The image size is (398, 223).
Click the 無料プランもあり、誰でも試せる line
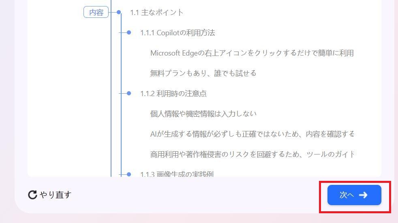[203, 73]
